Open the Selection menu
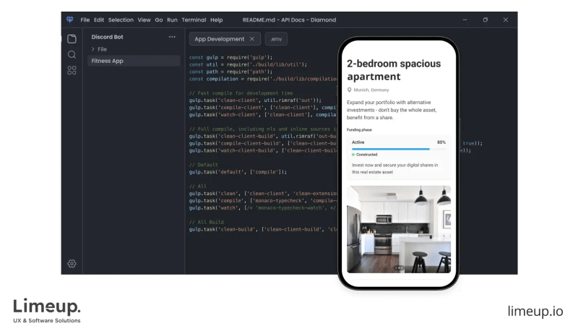Viewport: 578px width, 331px height. tap(121, 20)
